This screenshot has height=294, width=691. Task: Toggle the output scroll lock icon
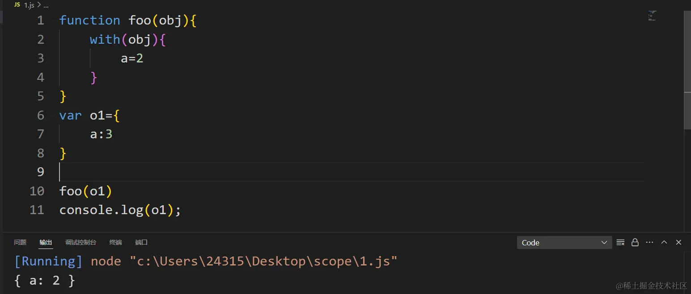click(635, 242)
